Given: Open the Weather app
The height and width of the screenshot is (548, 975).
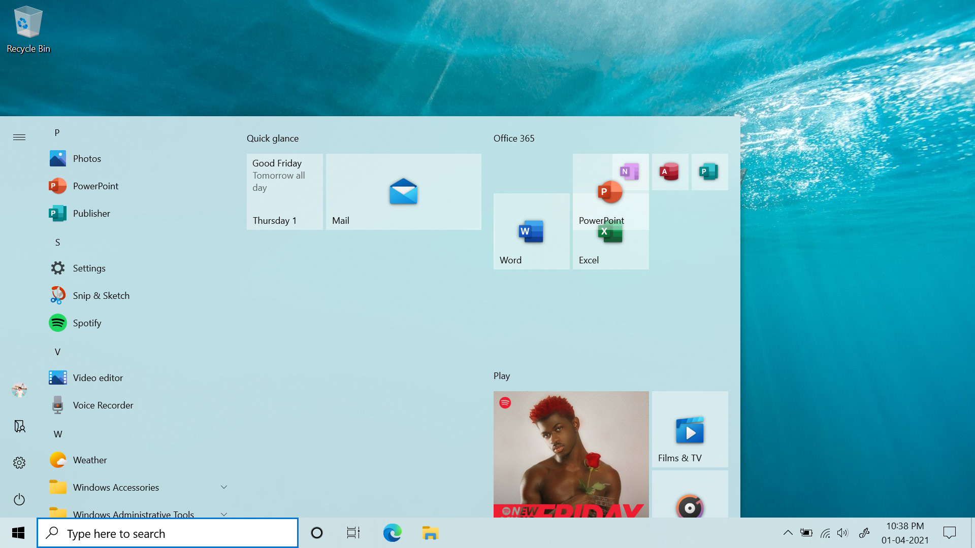Looking at the screenshot, I should pyautogui.click(x=137, y=460).
